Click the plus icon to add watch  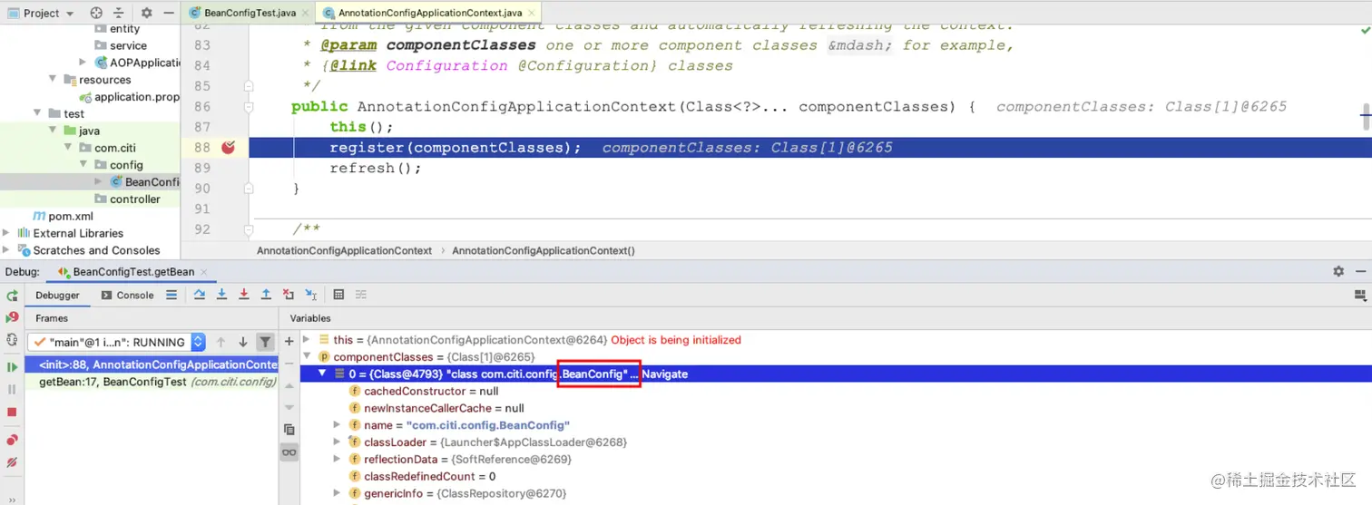289,342
